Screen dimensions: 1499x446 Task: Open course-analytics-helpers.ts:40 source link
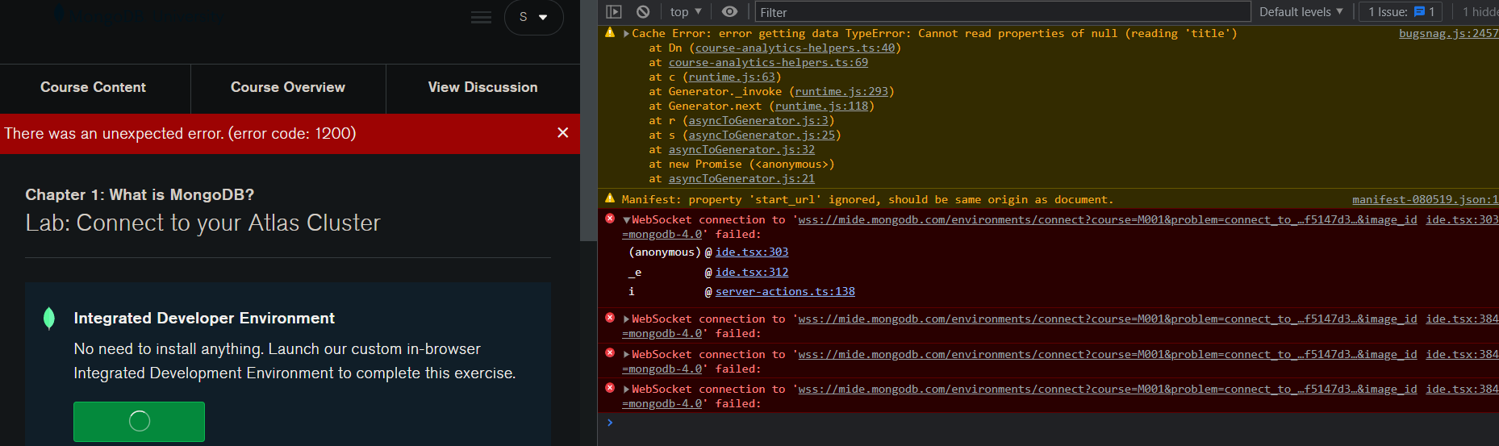point(795,48)
